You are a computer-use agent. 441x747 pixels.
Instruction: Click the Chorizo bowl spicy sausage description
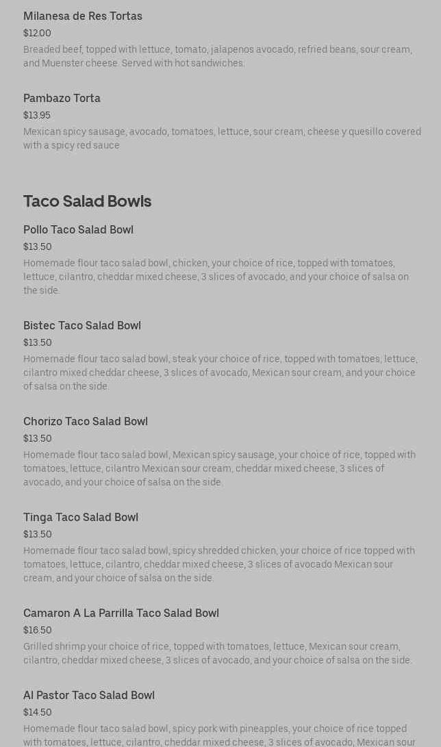[x=219, y=468]
